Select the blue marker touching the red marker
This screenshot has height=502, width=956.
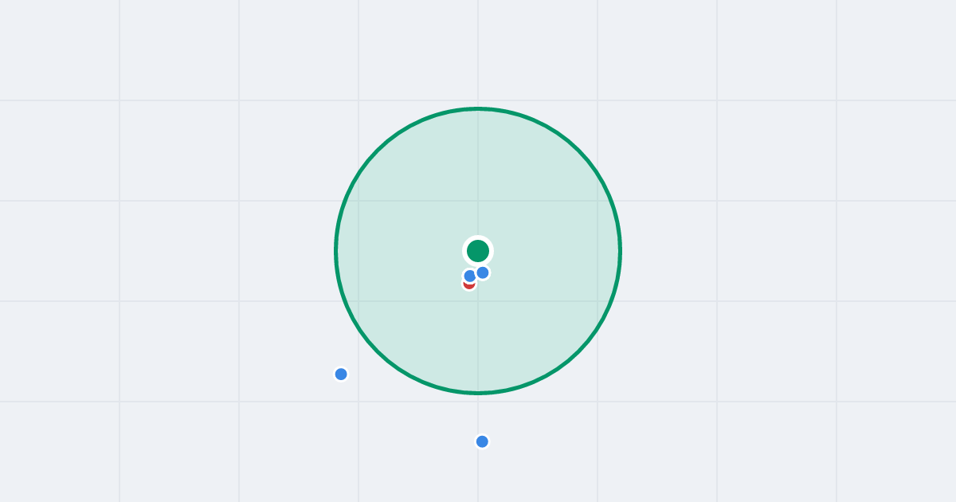[470, 276]
